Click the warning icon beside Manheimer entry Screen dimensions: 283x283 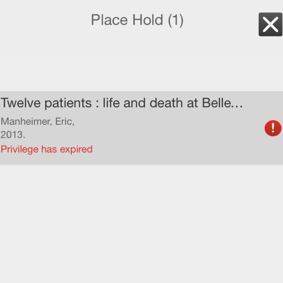(x=273, y=128)
